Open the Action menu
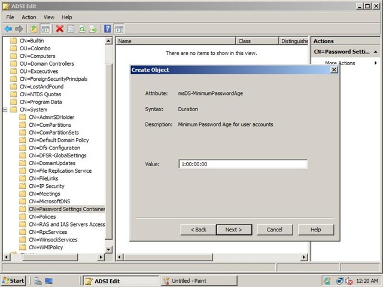Image resolution: width=383 pixels, height=287 pixels. coord(29,17)
